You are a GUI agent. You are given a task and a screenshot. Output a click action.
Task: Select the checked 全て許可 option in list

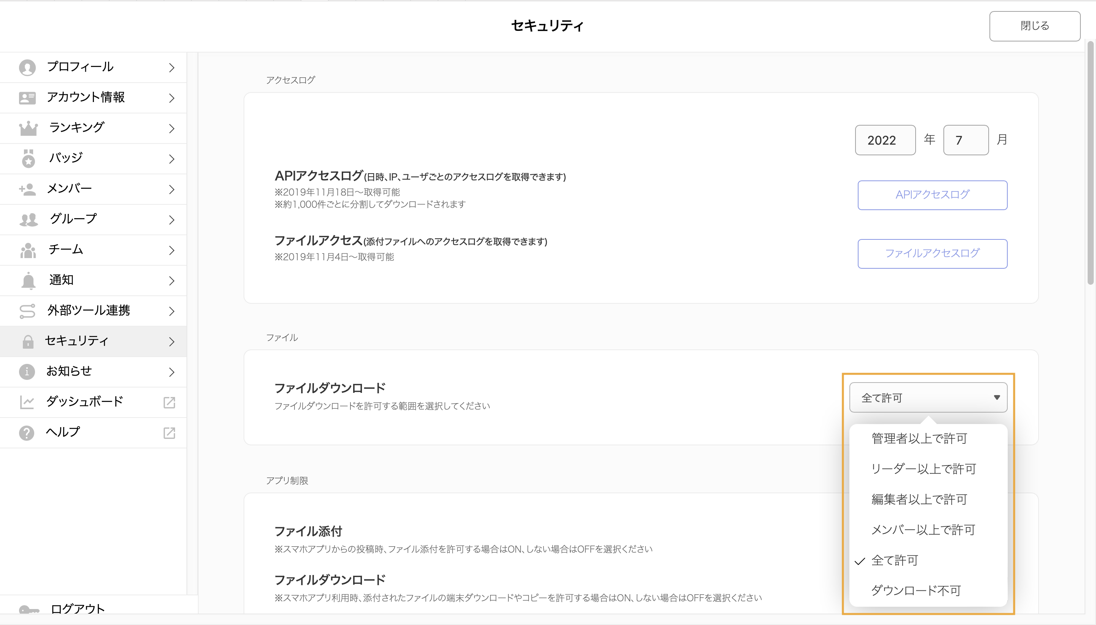pyautogui.click(x=928, y=561)
